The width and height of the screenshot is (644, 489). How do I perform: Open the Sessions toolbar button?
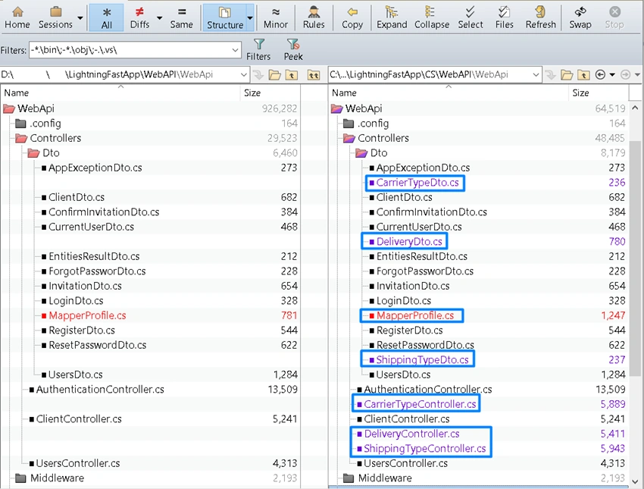click(x=55, y=17)
